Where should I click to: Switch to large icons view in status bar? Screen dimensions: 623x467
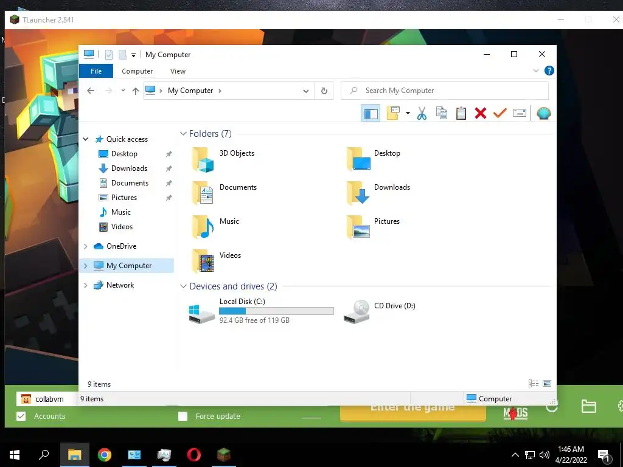[x=547, y=383]
